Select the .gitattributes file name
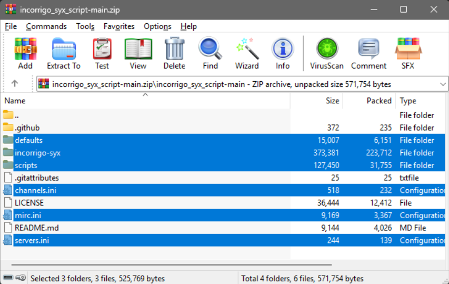This screenshot has height=284, width=449. pyautogui.click(x=37, y=178)
